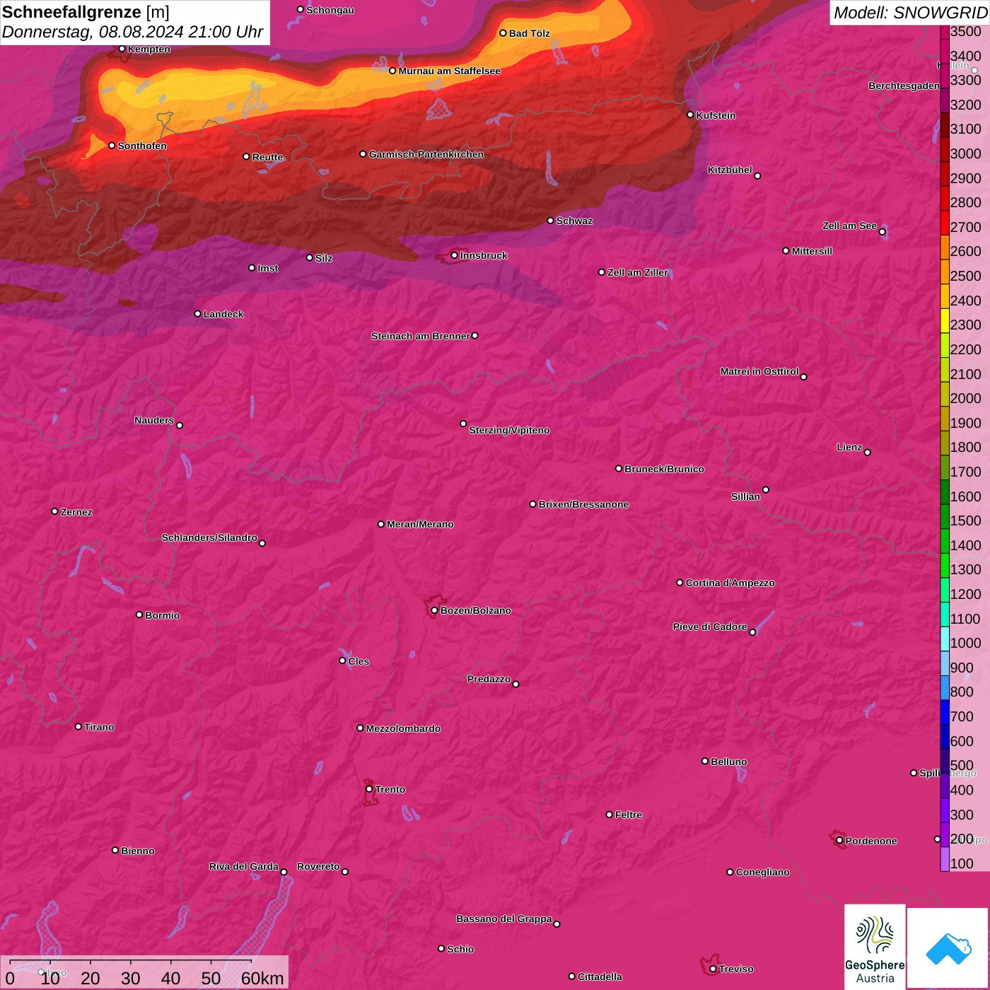Click the Nauders town marker
This screenshot has width=990, height=990.
coord(179,426)
